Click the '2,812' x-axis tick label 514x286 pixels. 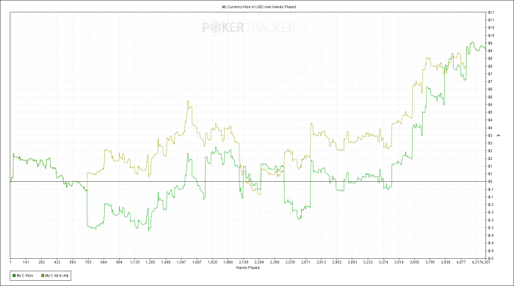pyautogui.click(x=322, y=262)
